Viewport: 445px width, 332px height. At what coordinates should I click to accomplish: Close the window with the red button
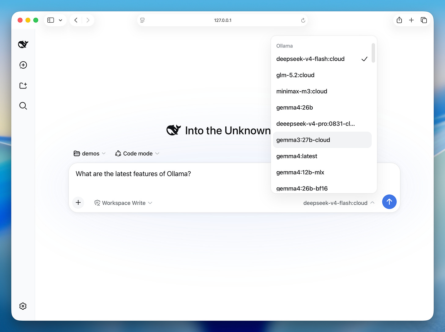[20, 20]
